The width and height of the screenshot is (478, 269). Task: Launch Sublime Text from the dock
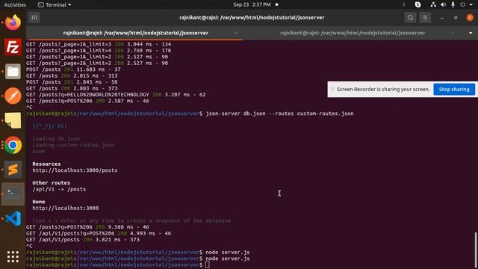coord(13,170)
